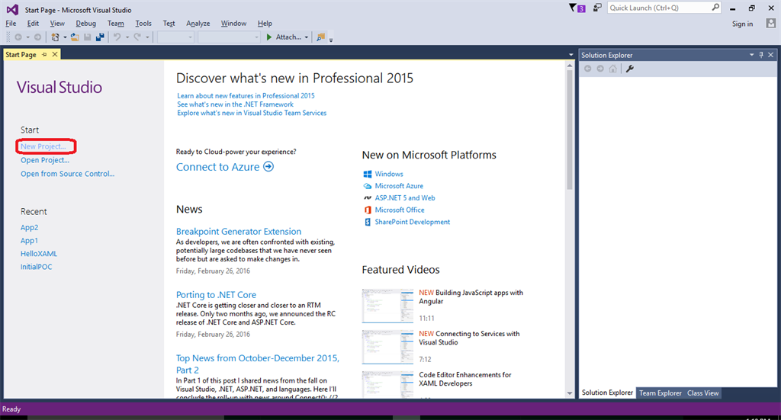Open the Breakpoint Generator Extension article
The width and height of the screenshot is (781, 420).
coord(239,232)
